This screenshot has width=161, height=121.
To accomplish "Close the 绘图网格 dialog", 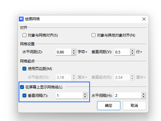I will click(x=144, y=19).
